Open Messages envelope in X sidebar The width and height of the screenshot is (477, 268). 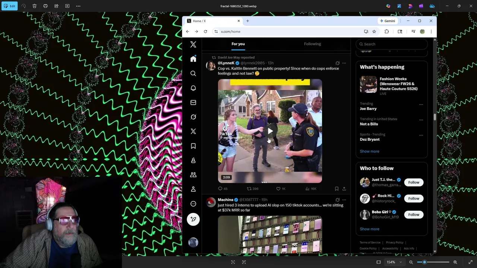coord(193,103)
